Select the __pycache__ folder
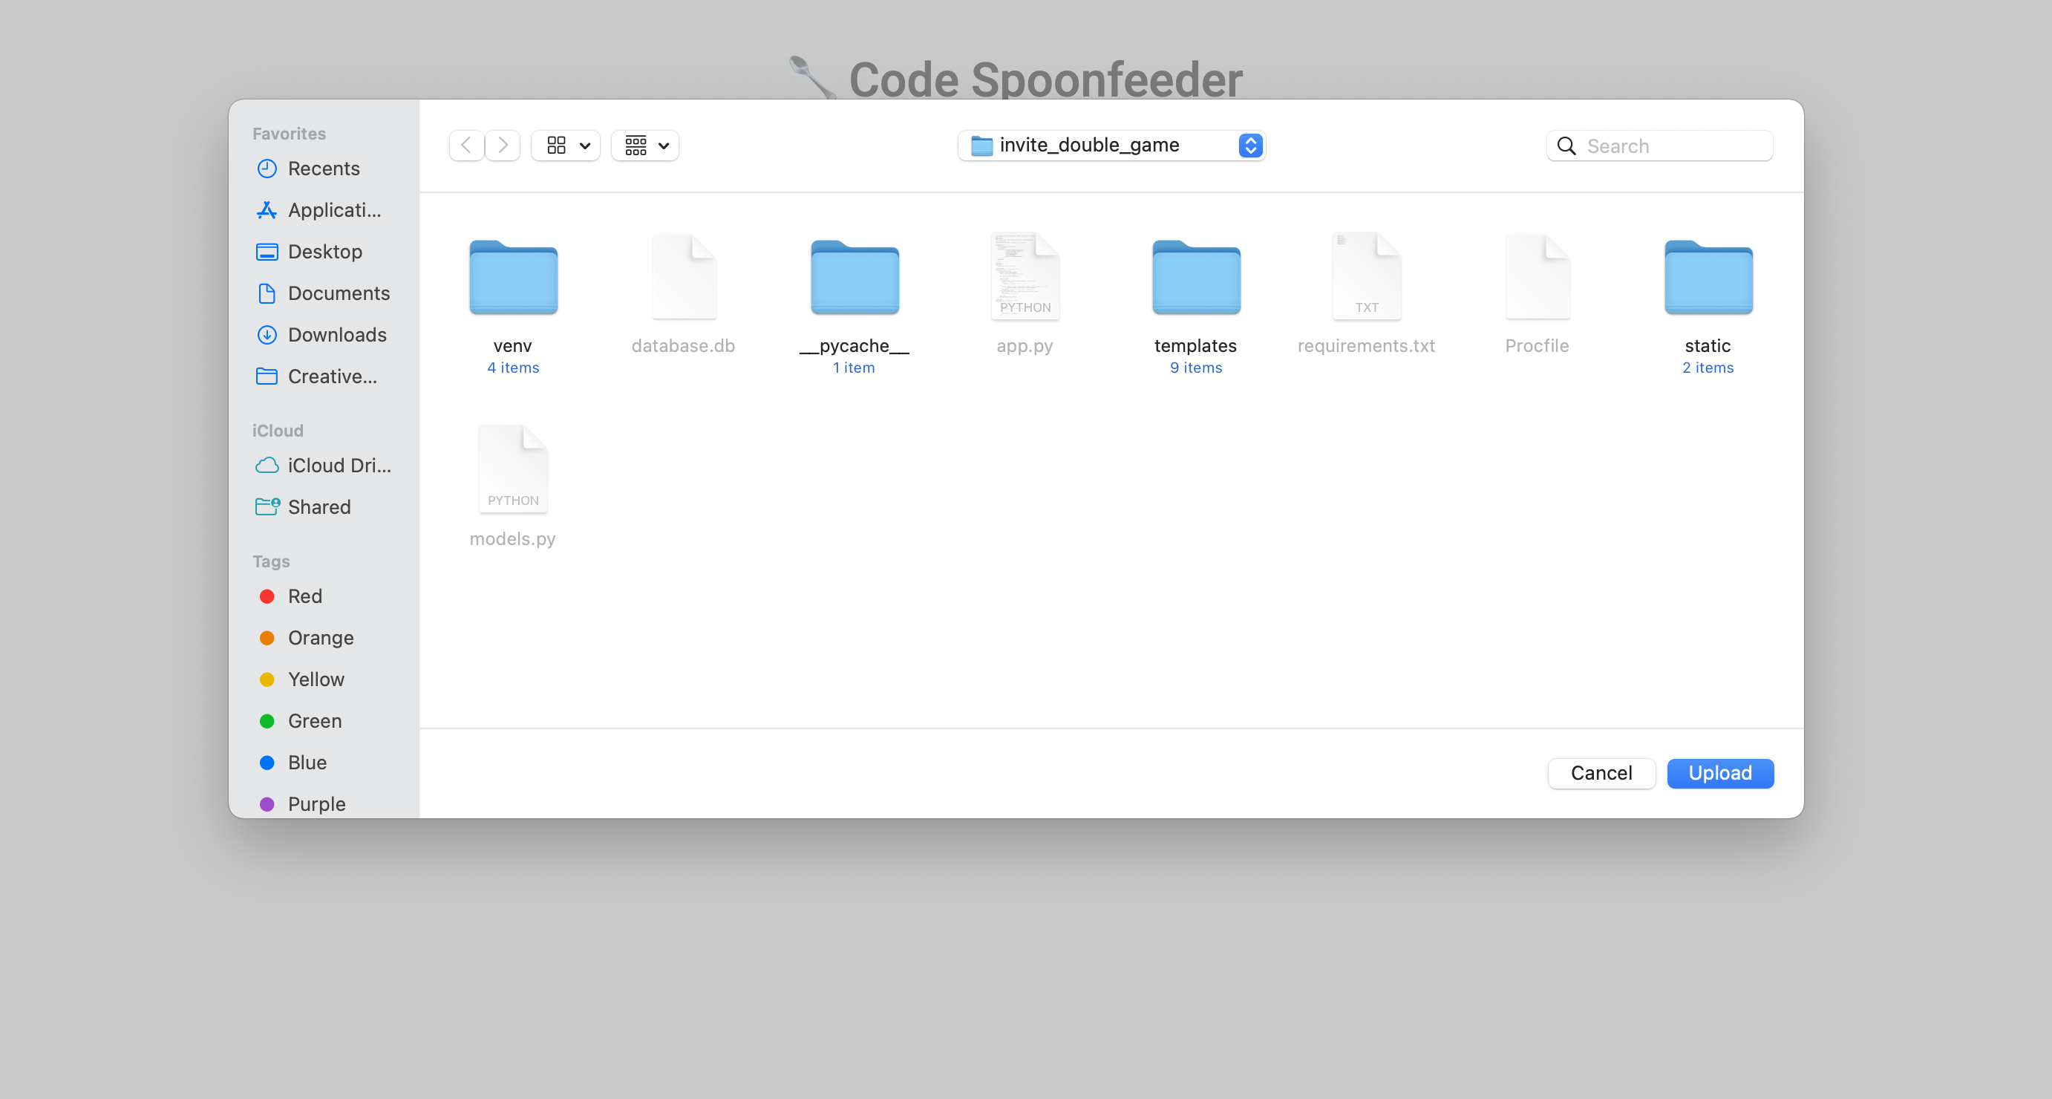This screenshot has height=1099, width=2052. [x=854, y=278]
